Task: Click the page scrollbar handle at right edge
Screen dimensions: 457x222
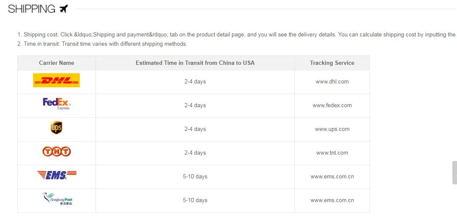Action: [455, 172]
